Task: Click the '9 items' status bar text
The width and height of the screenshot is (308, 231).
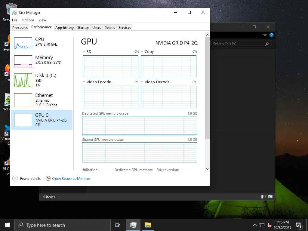Action: (49, 197)
